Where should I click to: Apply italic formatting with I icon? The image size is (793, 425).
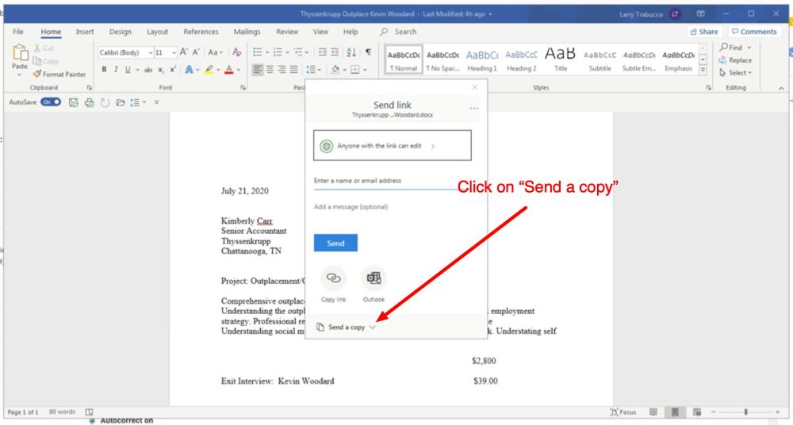(116, 69)
